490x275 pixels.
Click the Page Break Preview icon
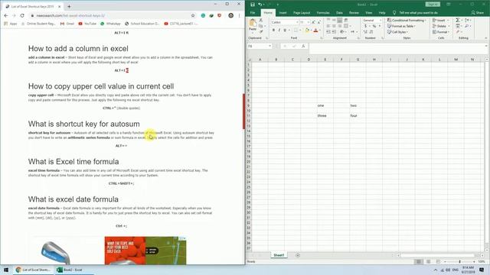tap(438, 261)
